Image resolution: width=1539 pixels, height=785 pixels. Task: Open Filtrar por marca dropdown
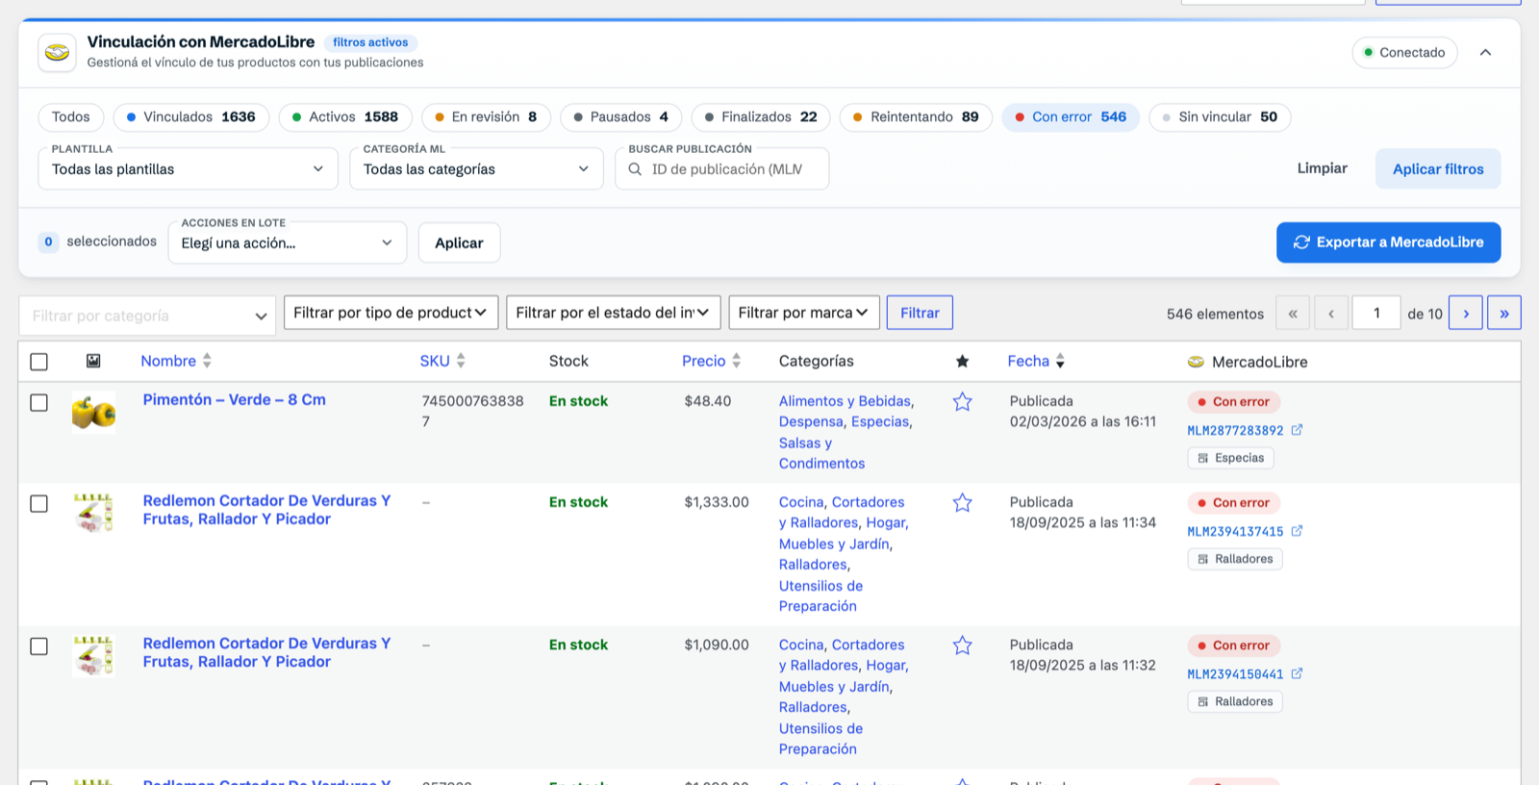pos(804,313)
